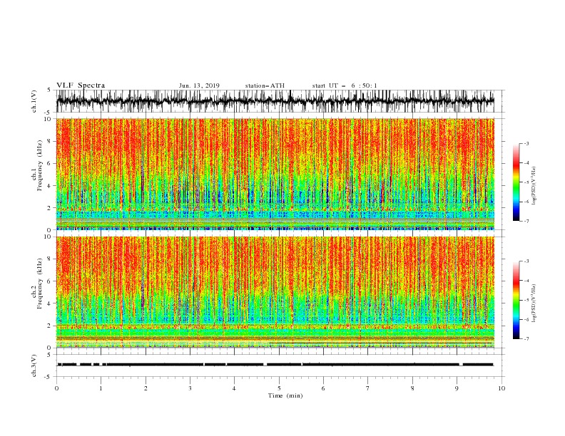Click the ch.2 colorbar "log(PSD)(V²/Hz)" label
565x436 pixels.
click(x=534, y=303)
